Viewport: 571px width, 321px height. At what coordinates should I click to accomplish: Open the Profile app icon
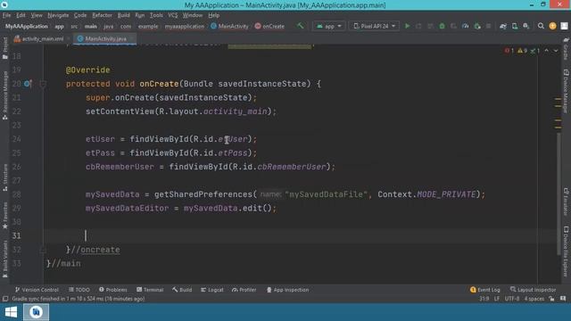(x=466, y=26)
